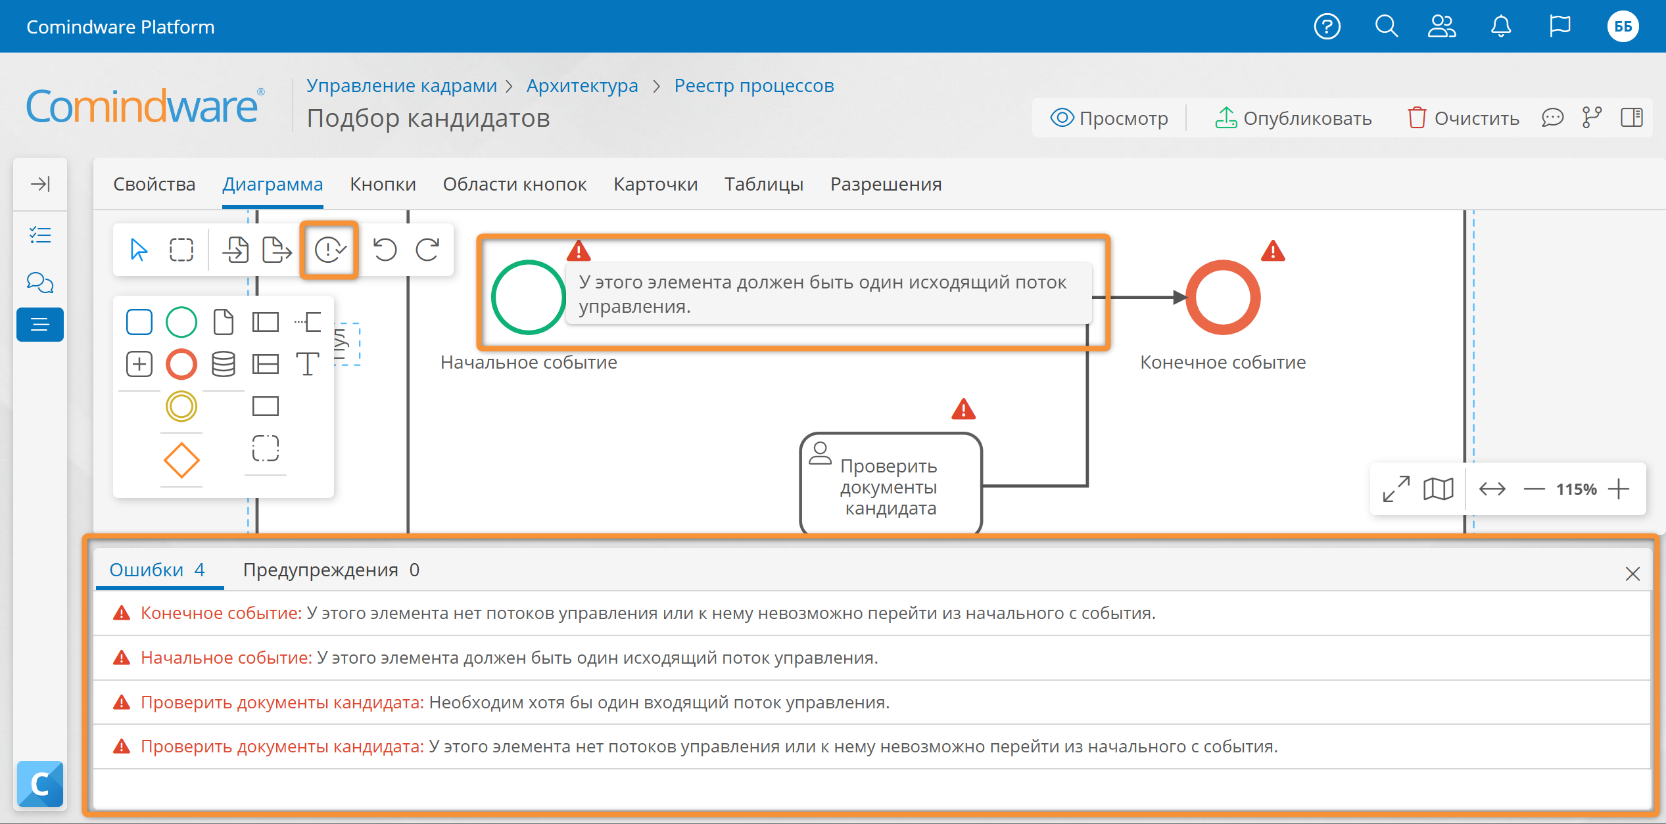
Task: Undo the last diagram action
Action: (x=385, y=250)
